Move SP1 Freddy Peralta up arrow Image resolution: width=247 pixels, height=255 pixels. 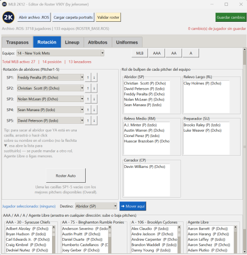point(88,78)
